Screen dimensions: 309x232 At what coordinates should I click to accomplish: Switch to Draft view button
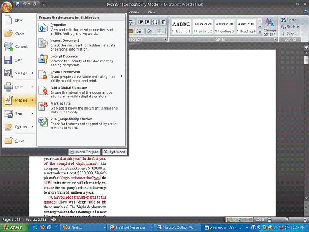tap(251, 219)
